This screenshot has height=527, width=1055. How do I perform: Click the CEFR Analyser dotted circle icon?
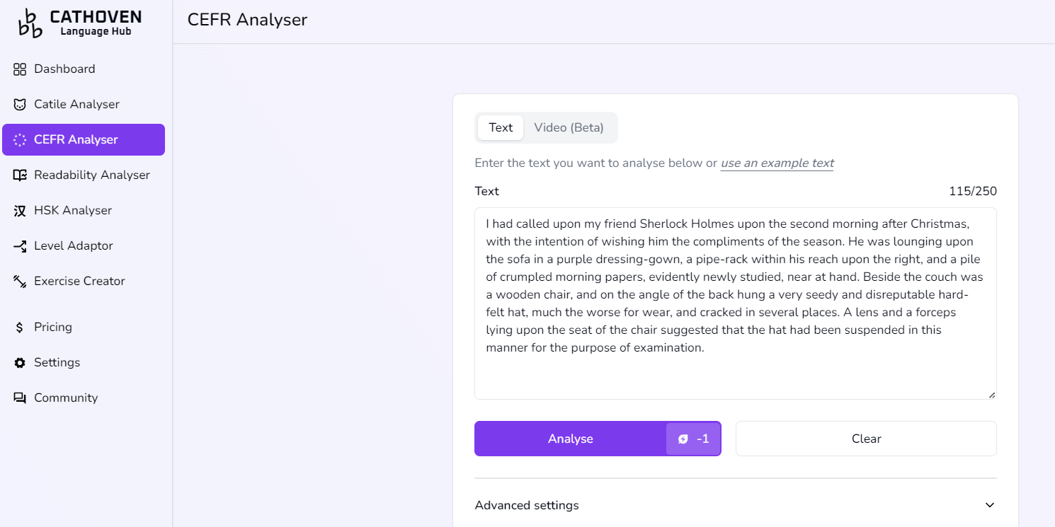[20, 140]
